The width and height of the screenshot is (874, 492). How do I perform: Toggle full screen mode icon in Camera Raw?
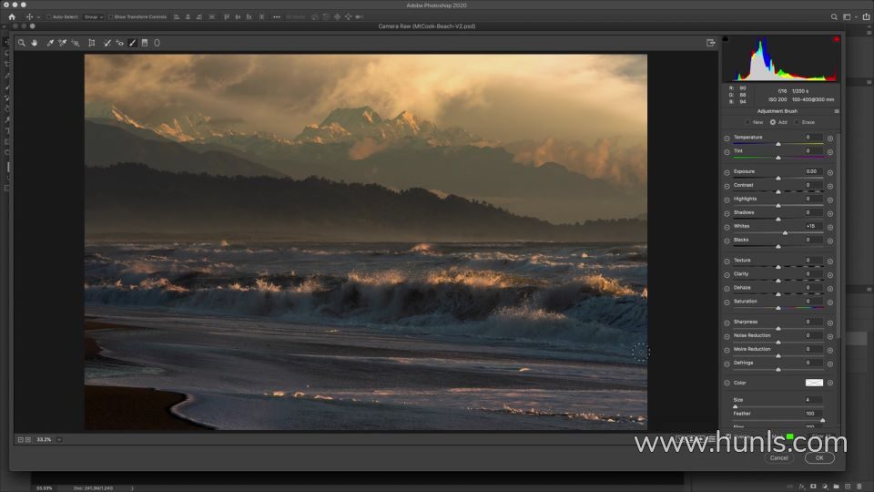pos(711,43)
